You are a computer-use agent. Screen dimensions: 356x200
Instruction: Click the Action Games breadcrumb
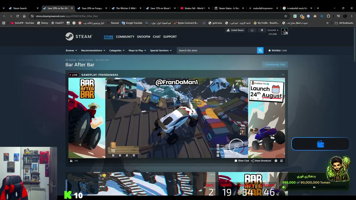click(86, 60)
